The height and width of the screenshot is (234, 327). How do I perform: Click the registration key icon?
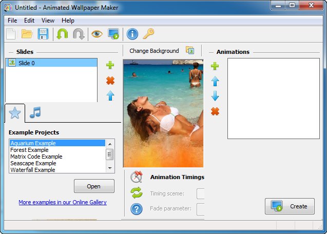click(148, 34)
